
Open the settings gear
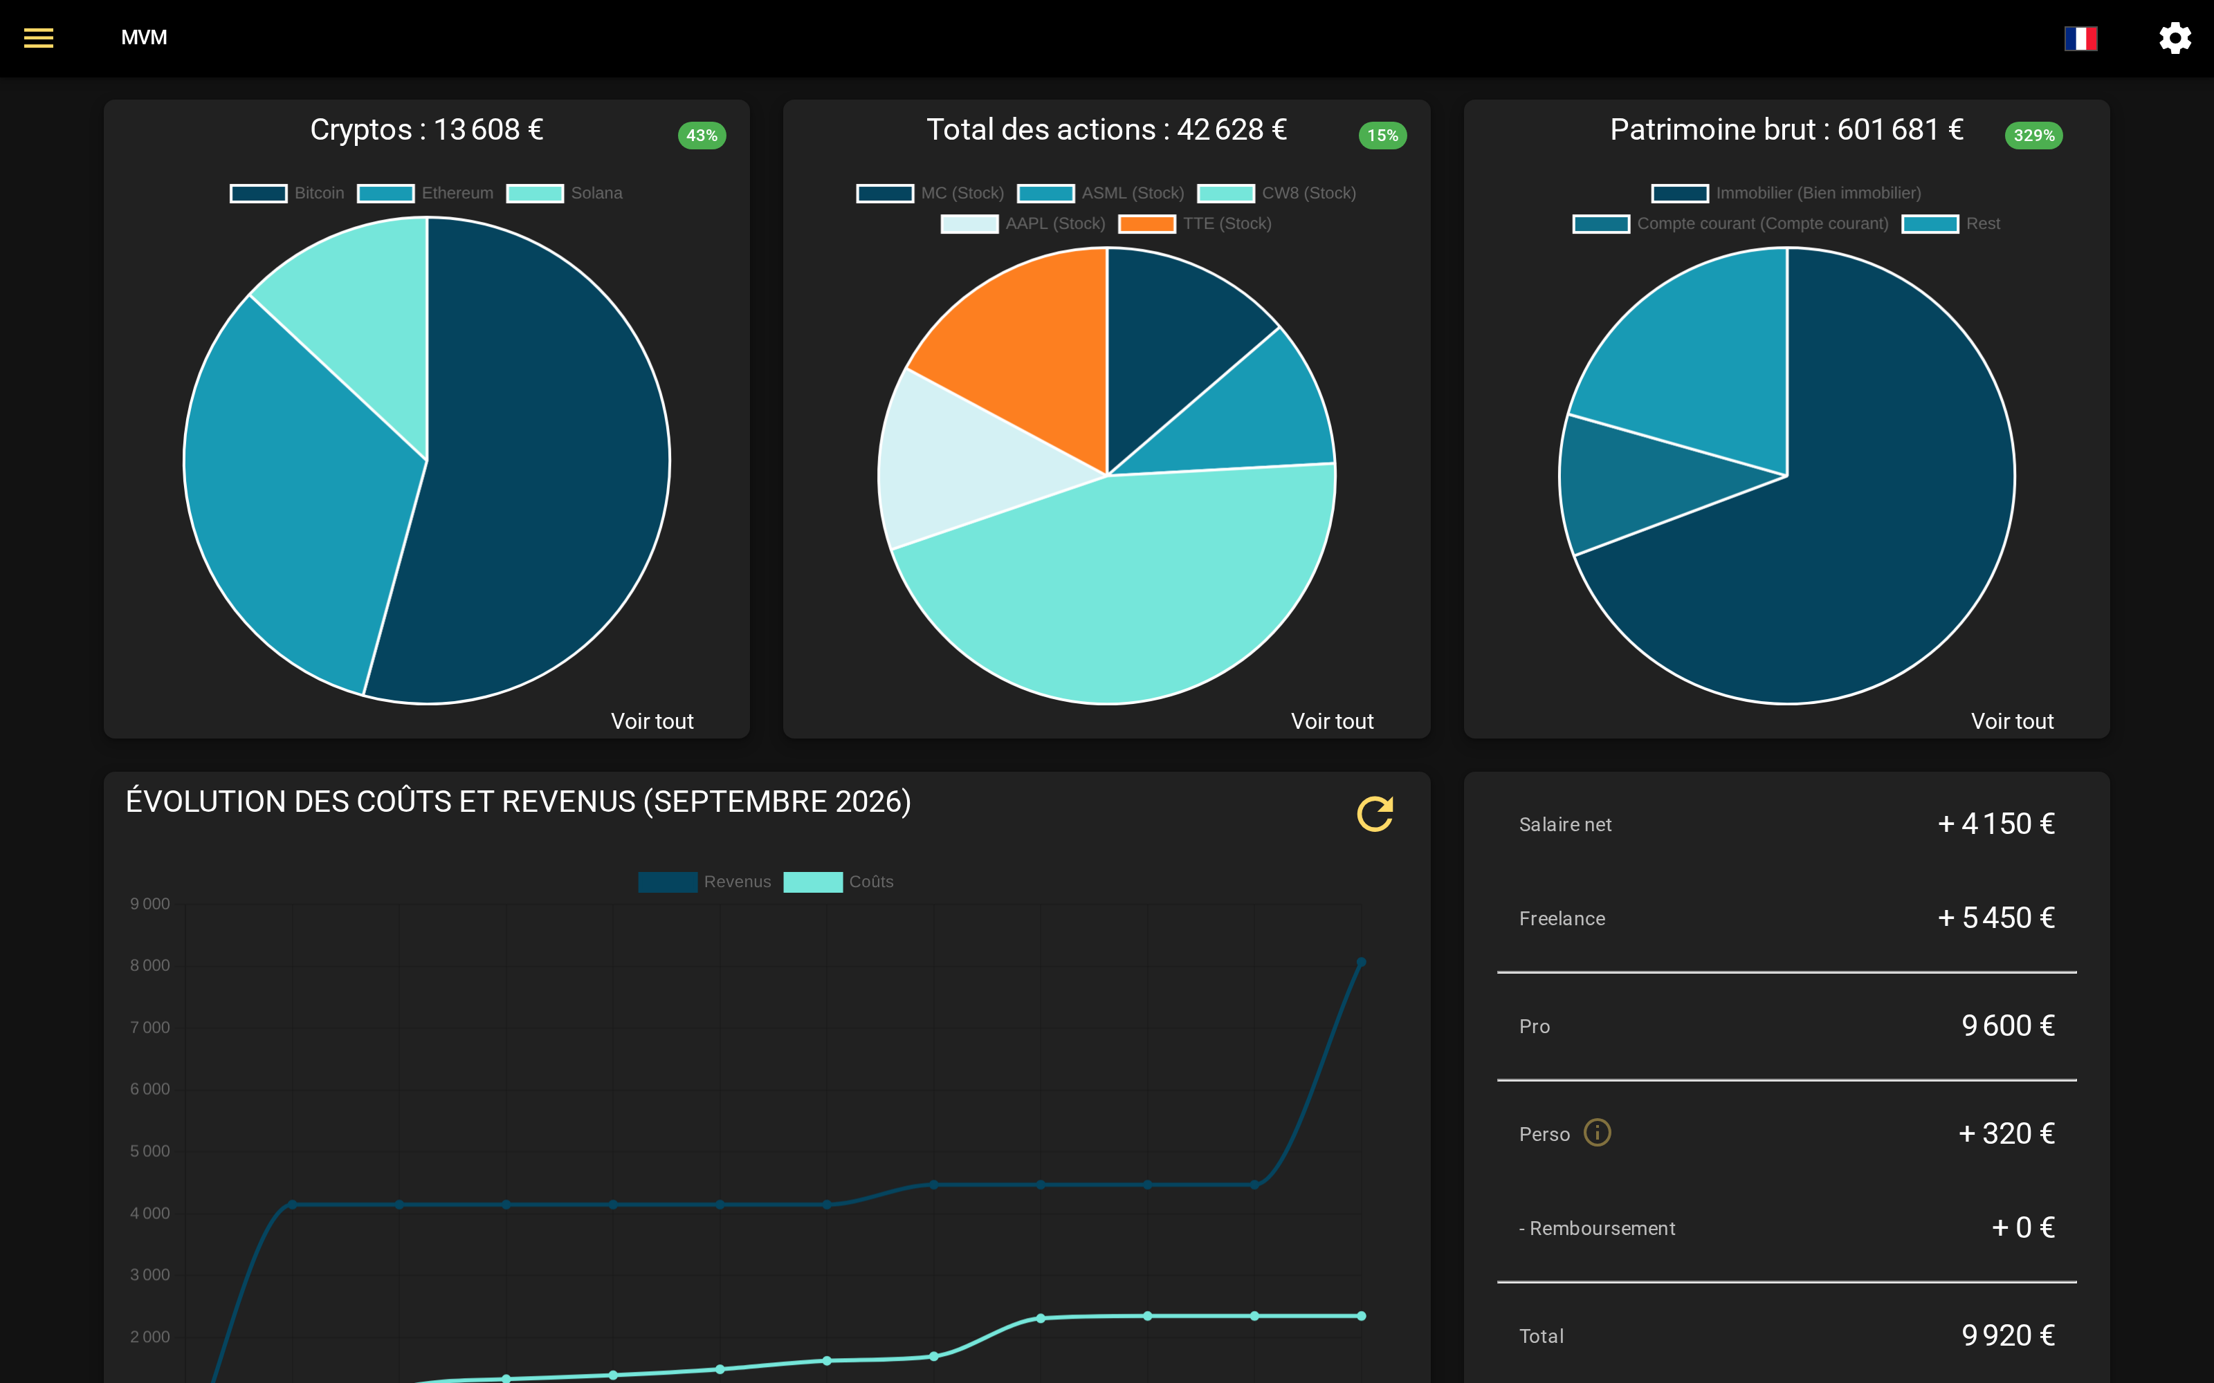[x=2175, y=37]
